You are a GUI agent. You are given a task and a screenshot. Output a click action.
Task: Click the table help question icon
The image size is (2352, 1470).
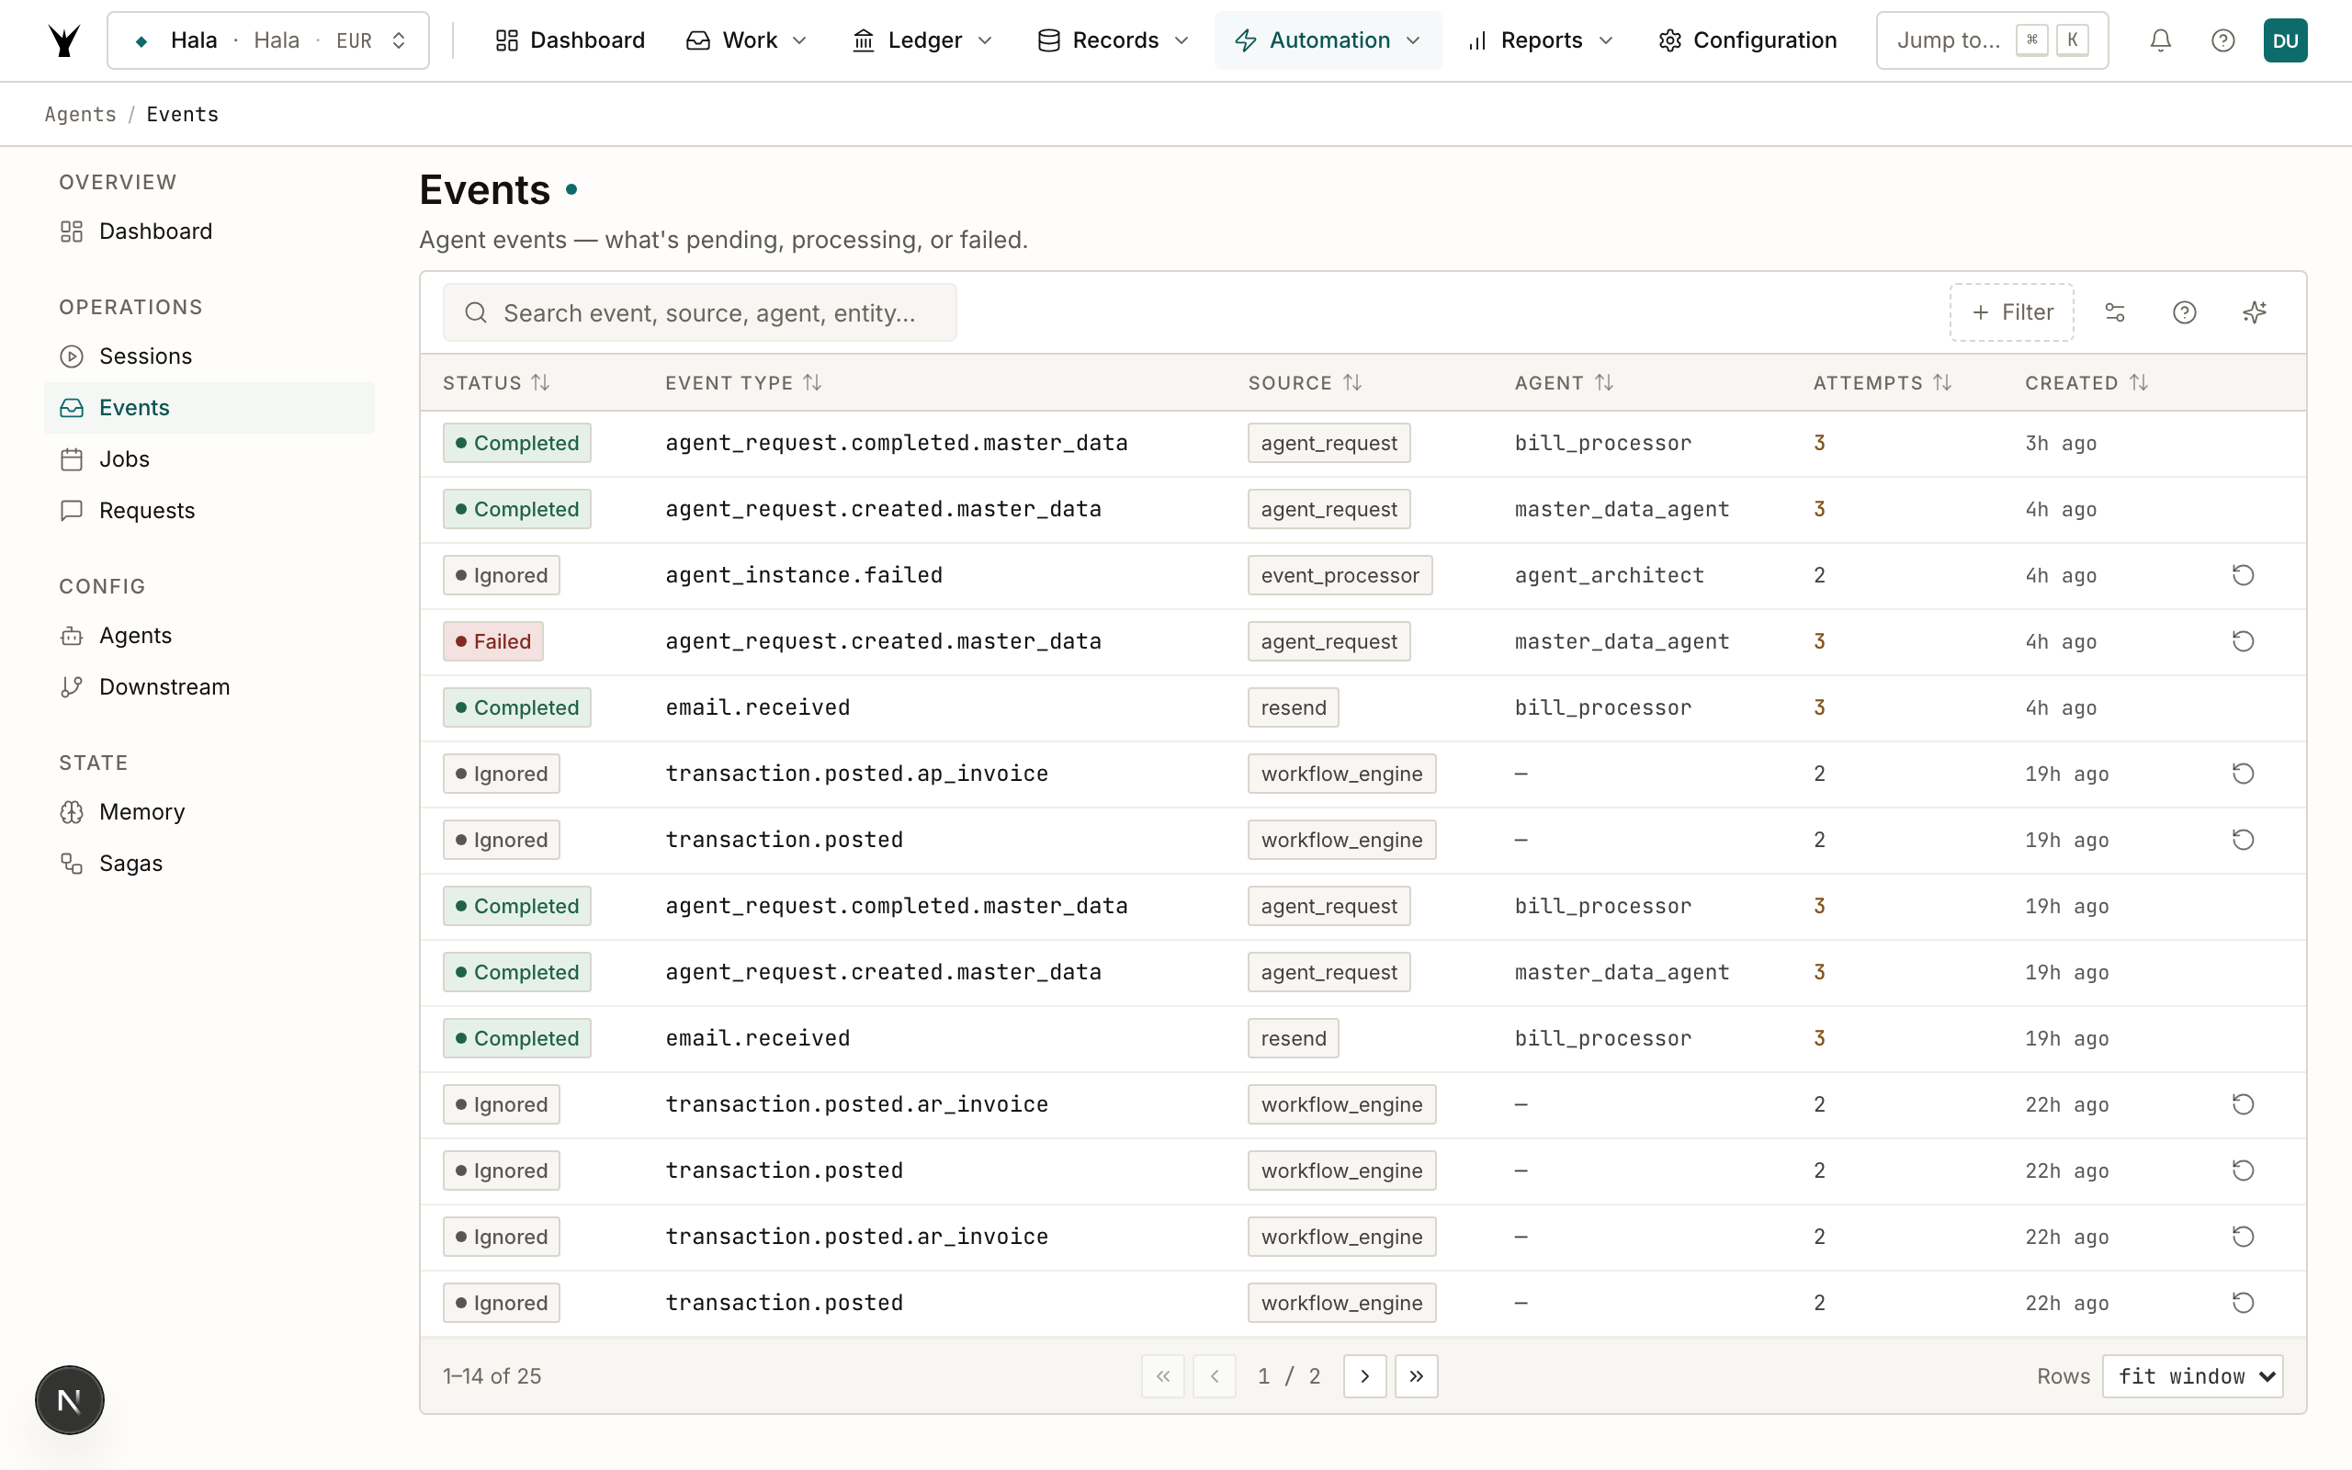point(2185,312)
